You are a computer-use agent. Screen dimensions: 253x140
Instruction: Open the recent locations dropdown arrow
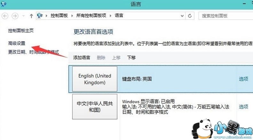tap(24, 16)
